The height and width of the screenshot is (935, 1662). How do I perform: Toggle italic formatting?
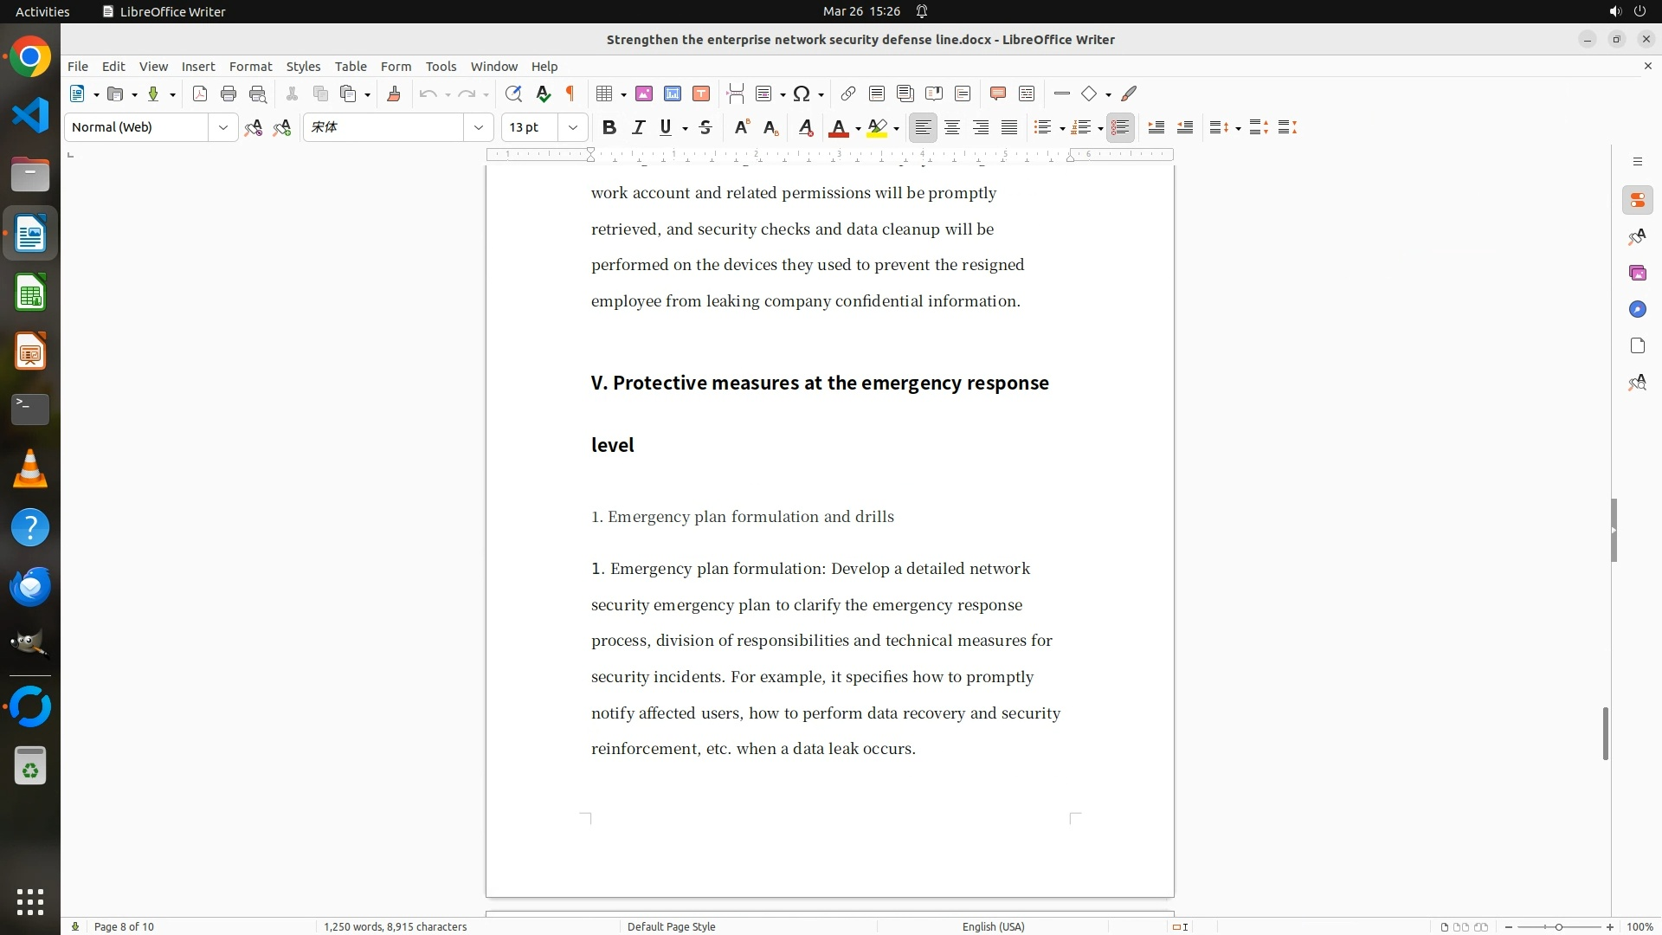coord(638,127)
